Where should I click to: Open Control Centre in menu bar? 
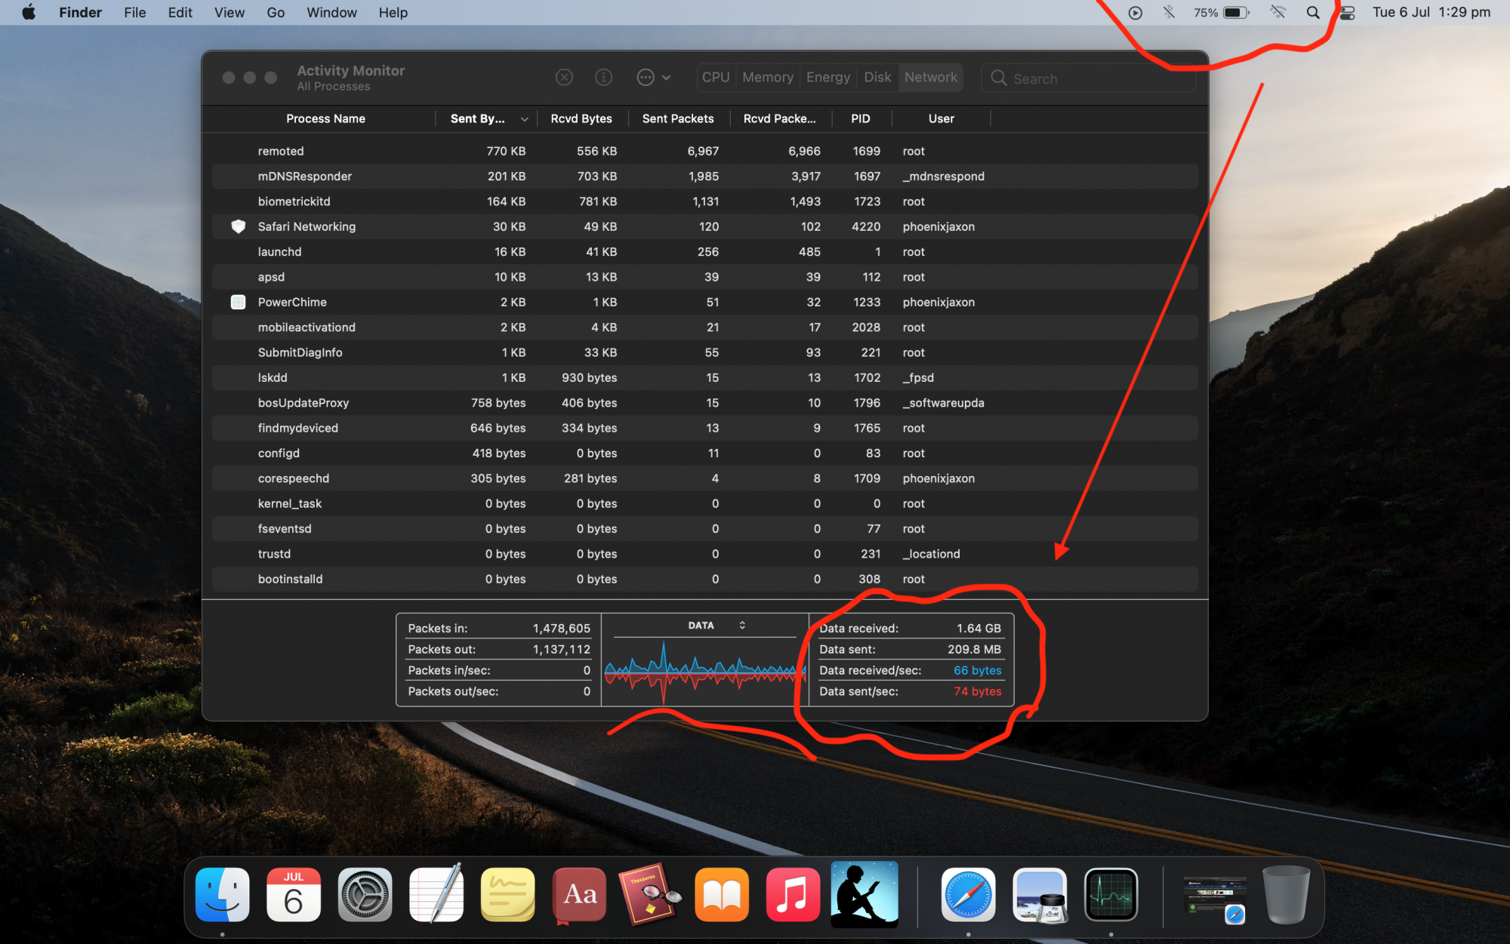[1348, 13]
